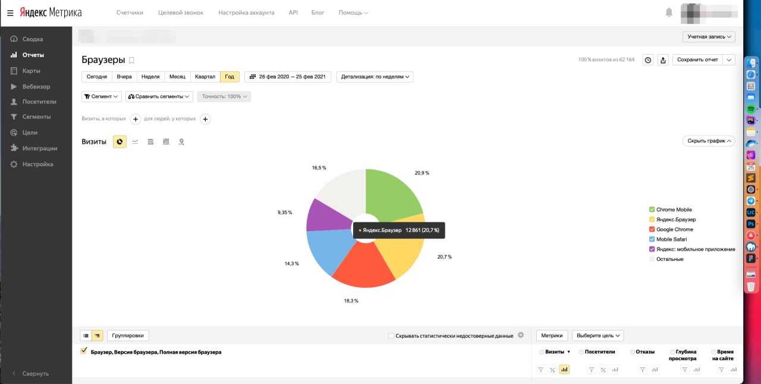The width and height of the screenshot is (761, 384).
Task: Open the Детализация: по неделям dropdown
Action: pos(375,77)
